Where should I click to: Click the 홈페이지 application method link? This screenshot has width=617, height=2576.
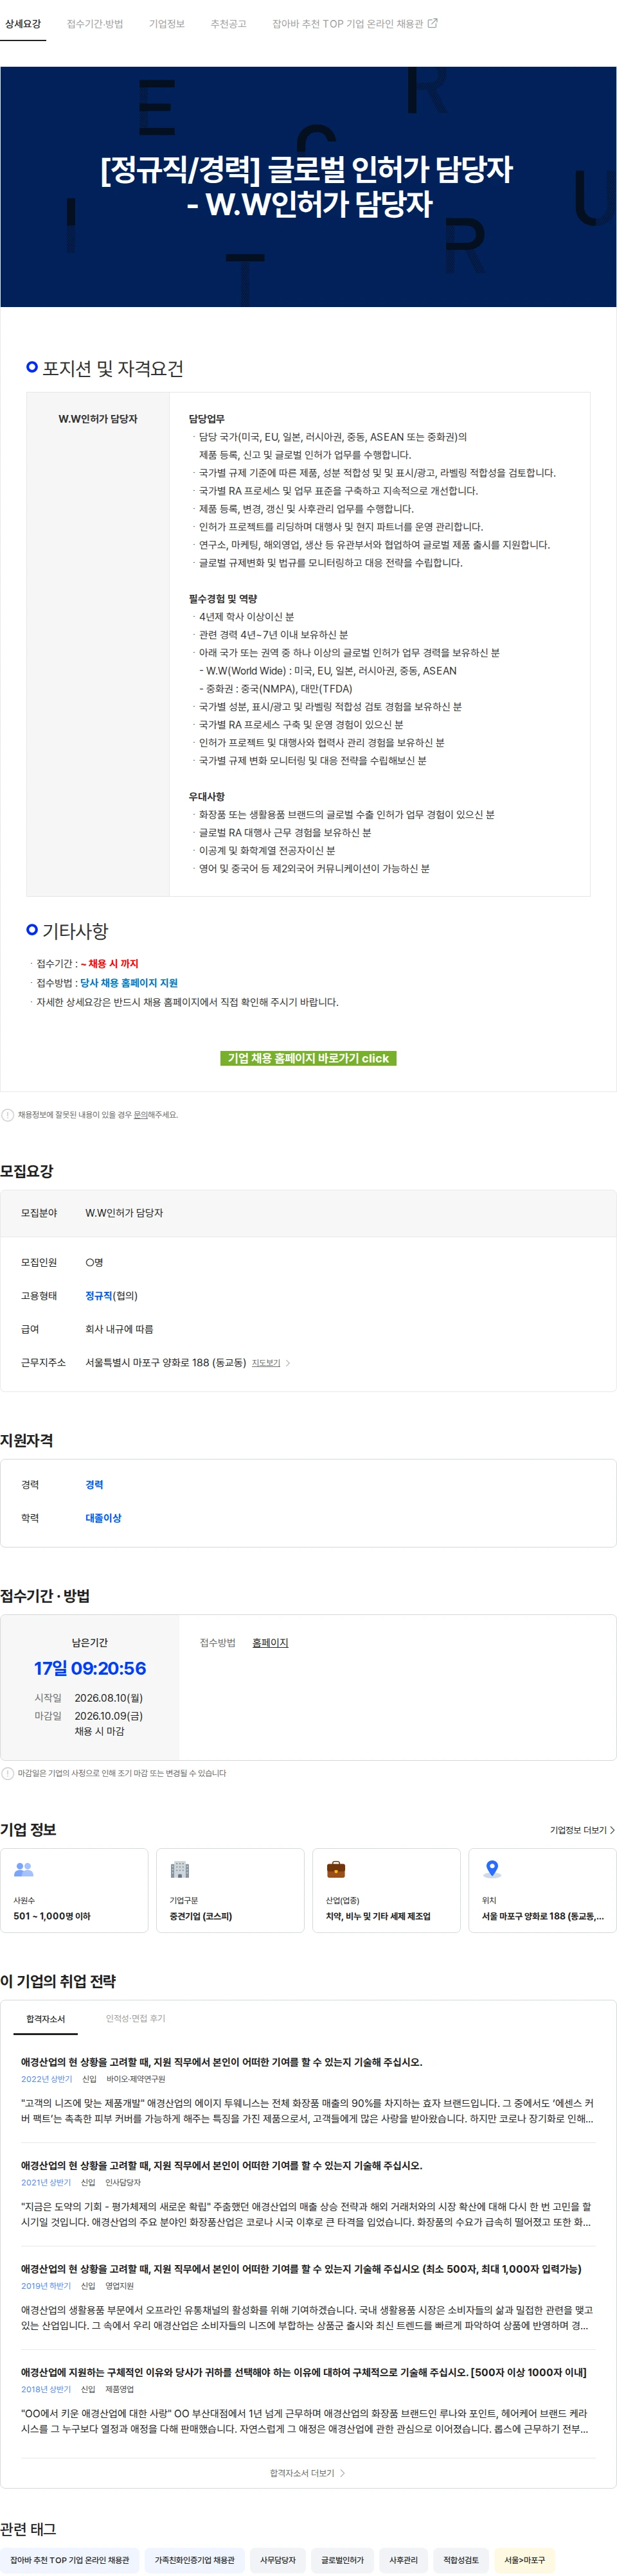[x=270, y=1643]
